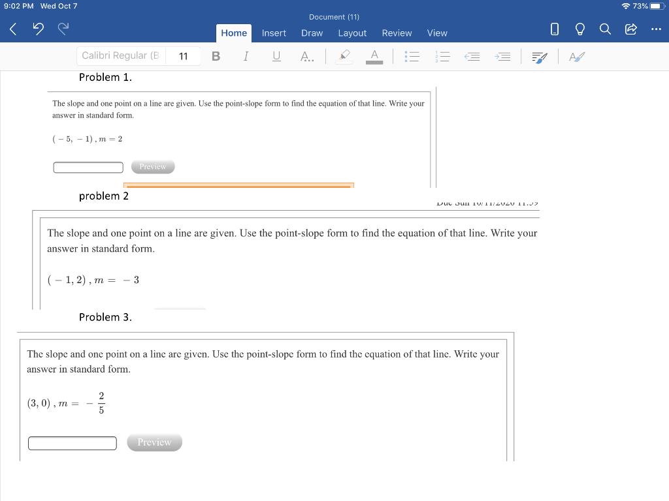The image size is (669, 501).
Task: Click the Problem 3 answer input box
Action: (x=72, y=443)
